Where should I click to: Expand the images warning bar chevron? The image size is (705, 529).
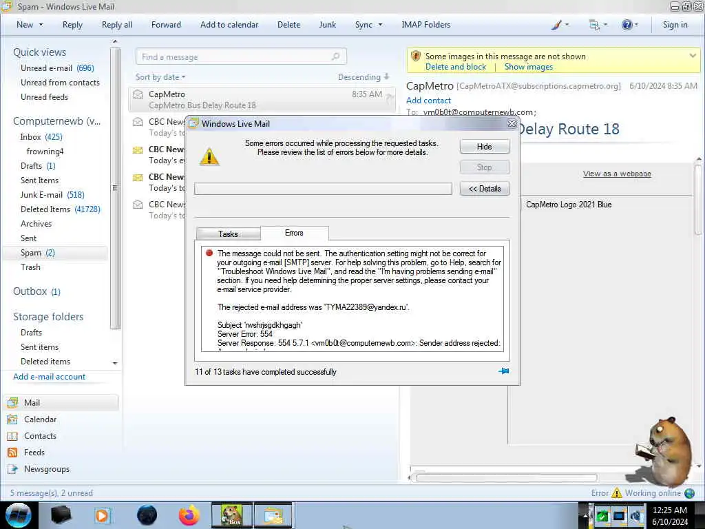pos(693,56)
